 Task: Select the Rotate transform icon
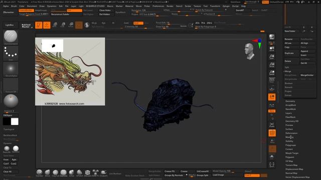[x=71, y=25]
